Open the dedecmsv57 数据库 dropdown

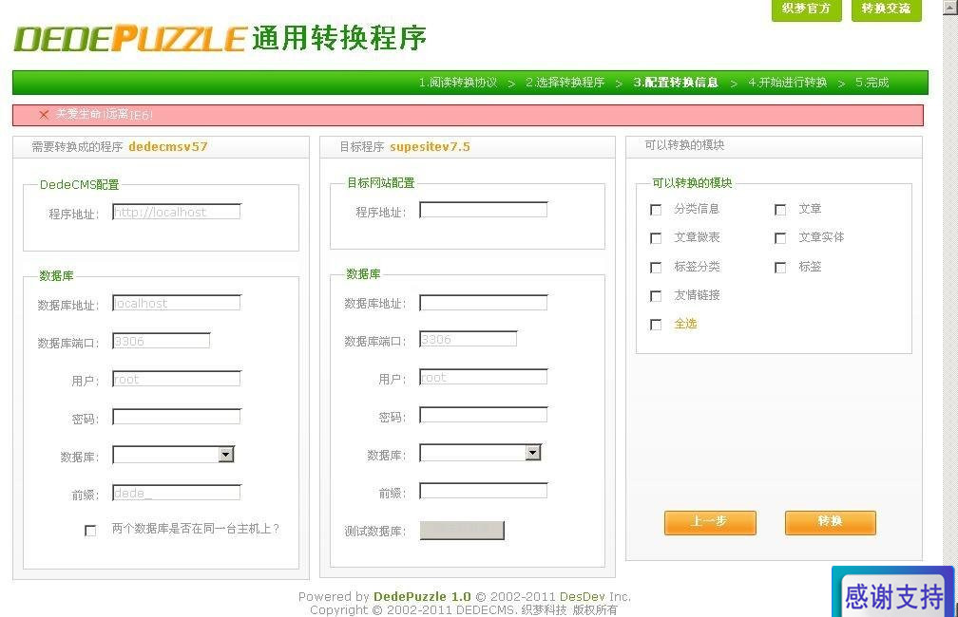pyautogui.click(x=174, y=455)
